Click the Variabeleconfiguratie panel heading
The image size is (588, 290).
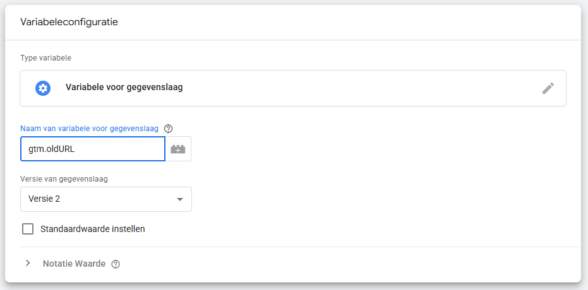[x=69, y=22]
